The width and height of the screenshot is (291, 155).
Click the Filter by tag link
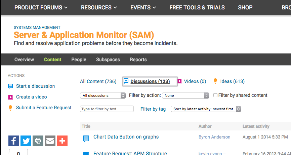pos(153,109)
